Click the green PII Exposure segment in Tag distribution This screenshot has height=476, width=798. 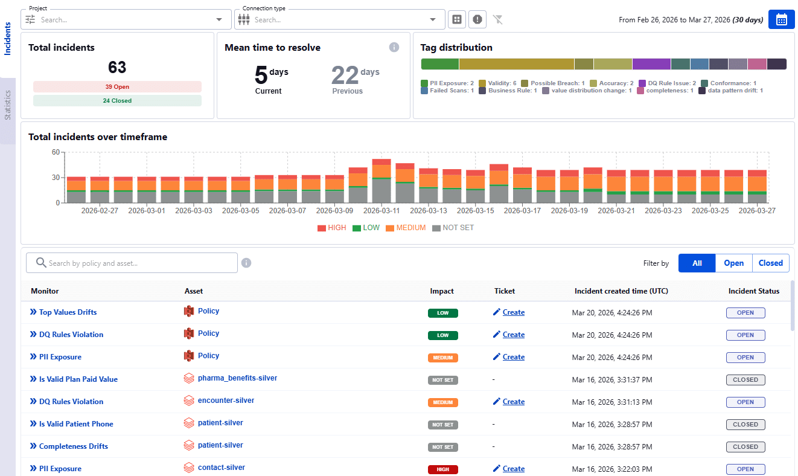[439, 63]
